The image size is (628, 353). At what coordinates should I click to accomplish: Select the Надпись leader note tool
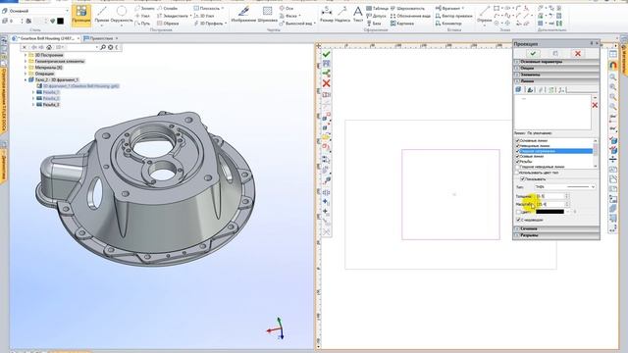[x=342, y=15]
